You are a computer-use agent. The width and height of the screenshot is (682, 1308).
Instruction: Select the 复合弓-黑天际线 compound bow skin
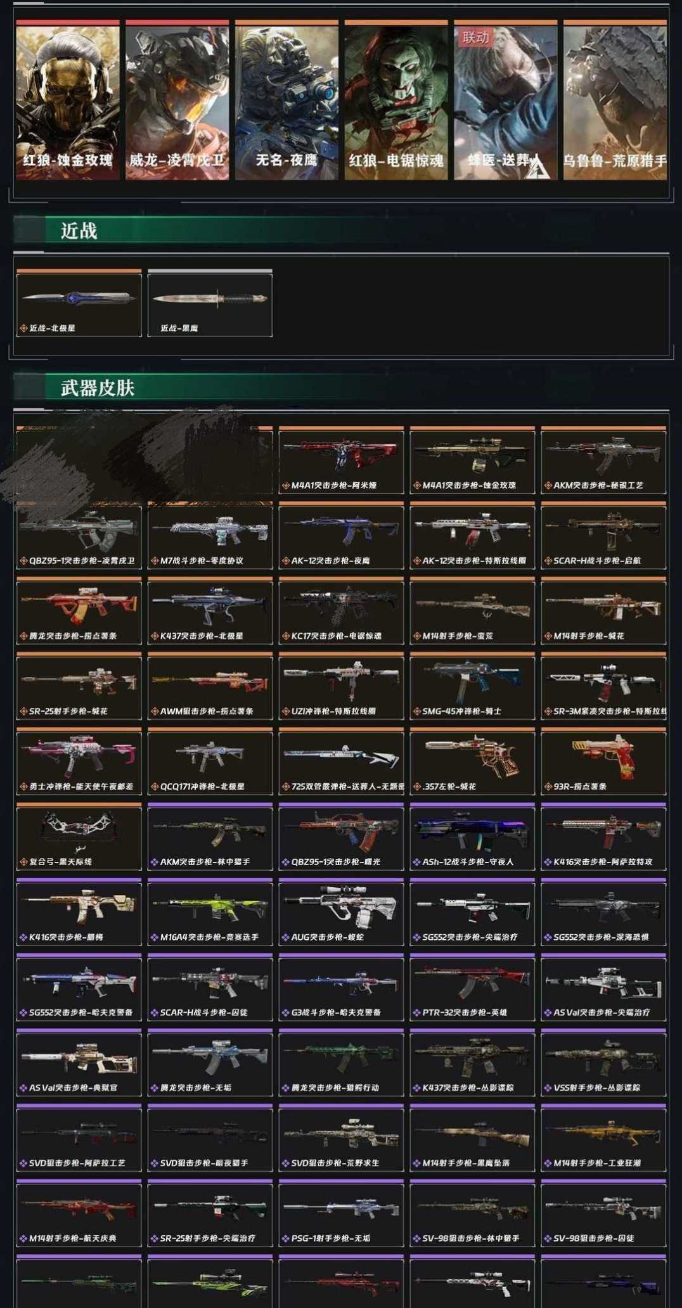coord(79,837)
